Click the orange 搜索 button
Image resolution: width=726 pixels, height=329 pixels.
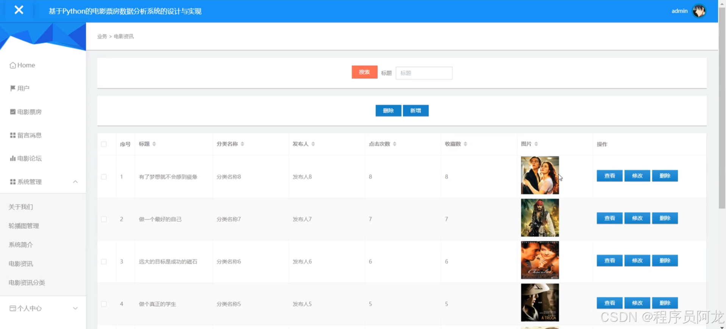coord(364,72)
